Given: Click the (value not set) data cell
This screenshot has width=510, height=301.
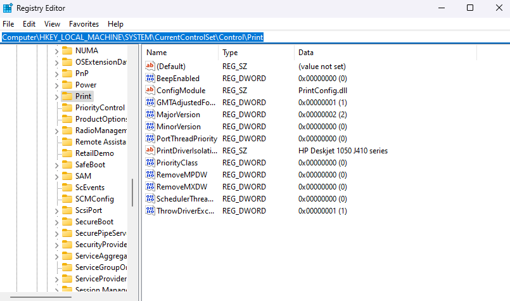Looking at the screenshot, I should [x=322, y=67].
